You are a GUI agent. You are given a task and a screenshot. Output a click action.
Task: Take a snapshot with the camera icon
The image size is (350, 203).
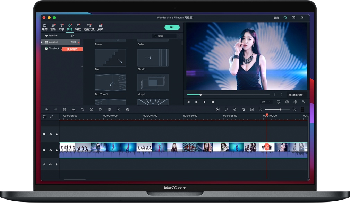tap(287, 102)
